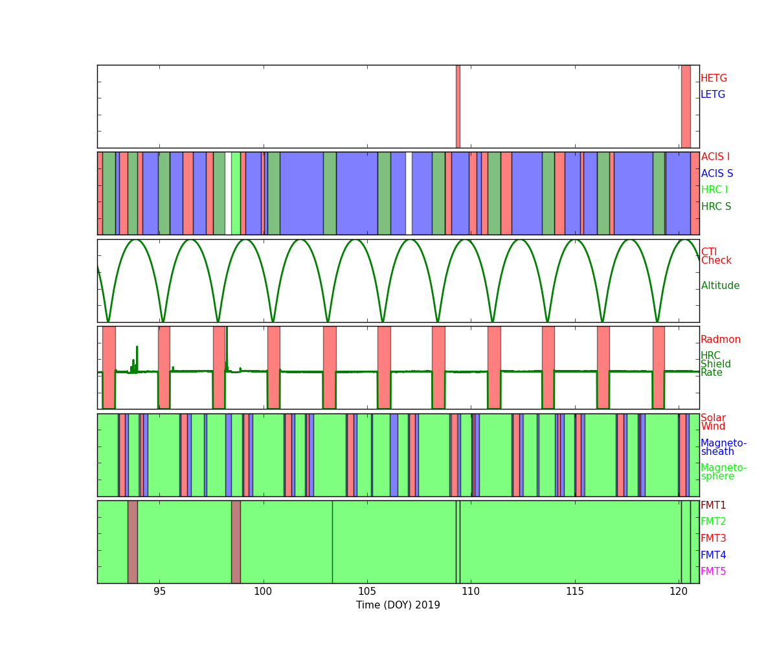Click the Time (DOY) 2019 axis title

pyautogui.click(x=398, y=605)
